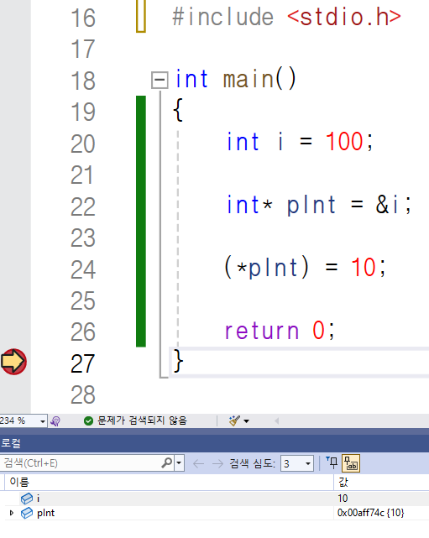Open the code cleanup dropdown arrow
This screenshot has width=429, height=538.
tap(247, 421)
